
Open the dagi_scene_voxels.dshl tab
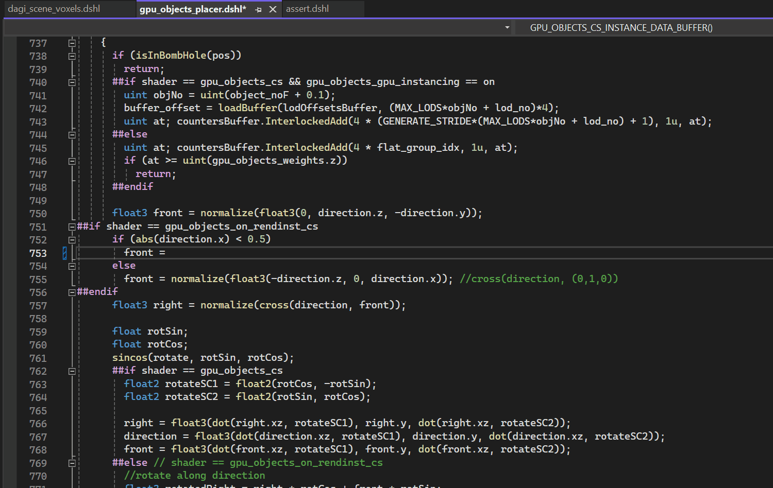click(x=54, y=9)
